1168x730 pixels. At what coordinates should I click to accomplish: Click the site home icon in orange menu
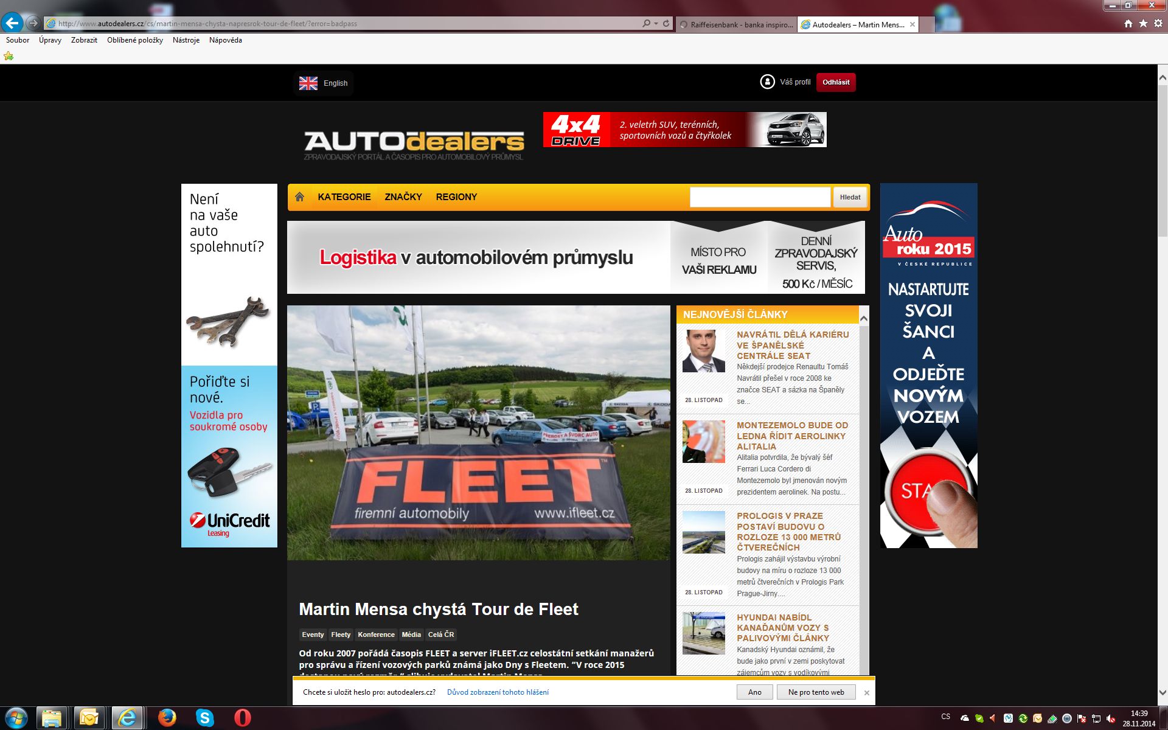tap(299, 196)
